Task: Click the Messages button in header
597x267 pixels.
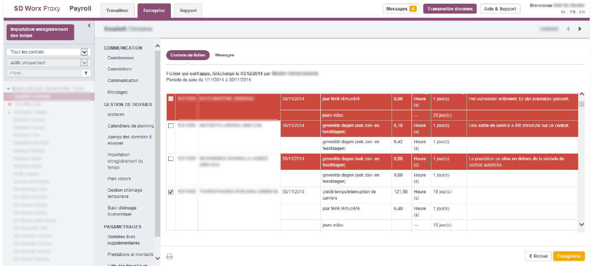Action: [x=401, y=9]
